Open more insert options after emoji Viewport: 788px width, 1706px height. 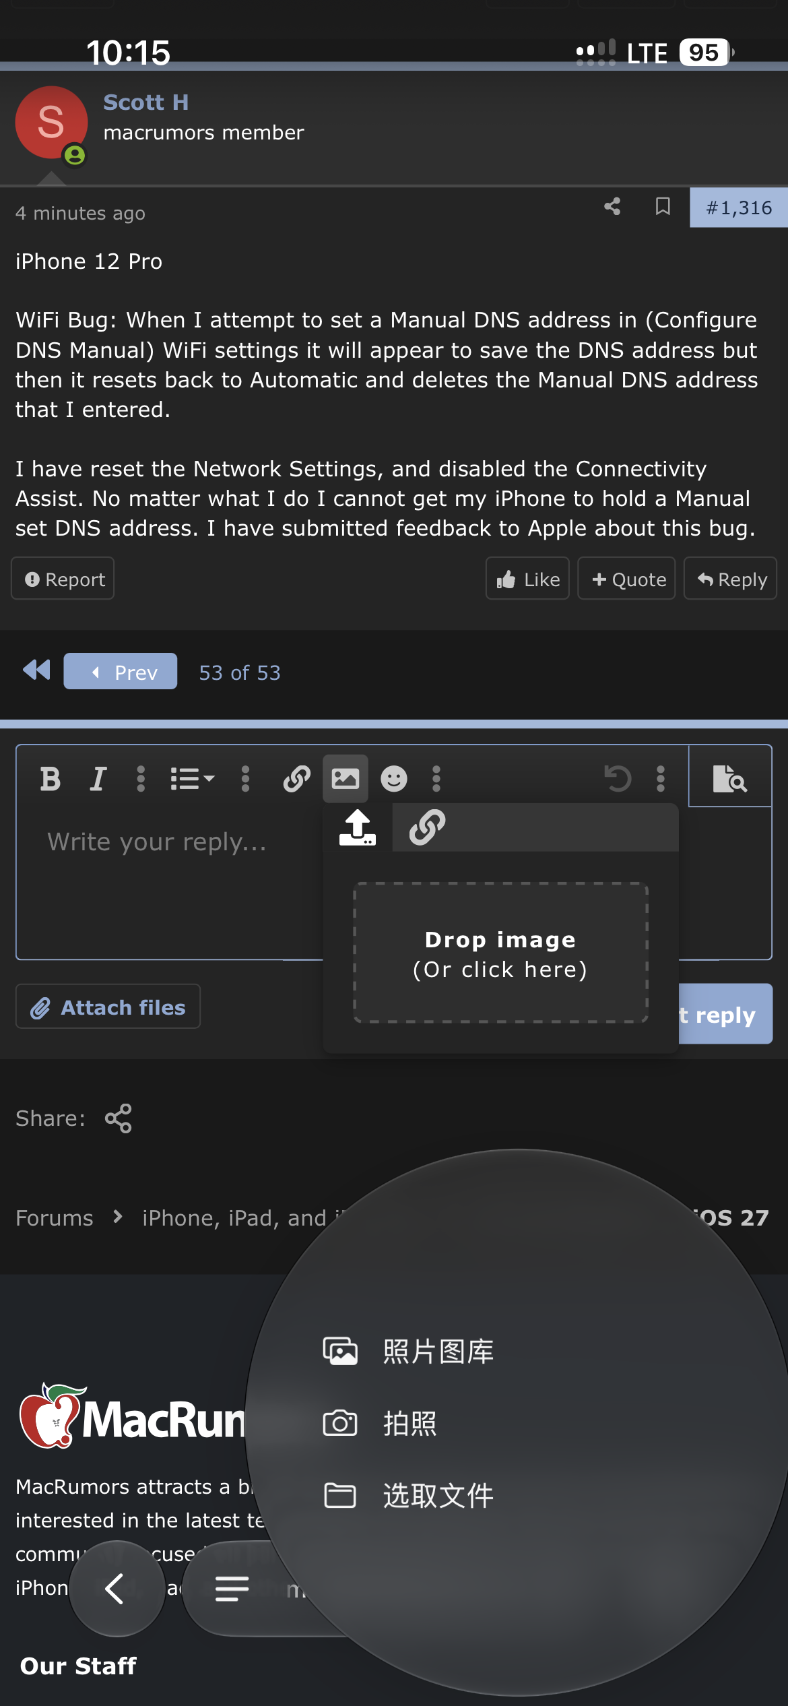[436, 779]
